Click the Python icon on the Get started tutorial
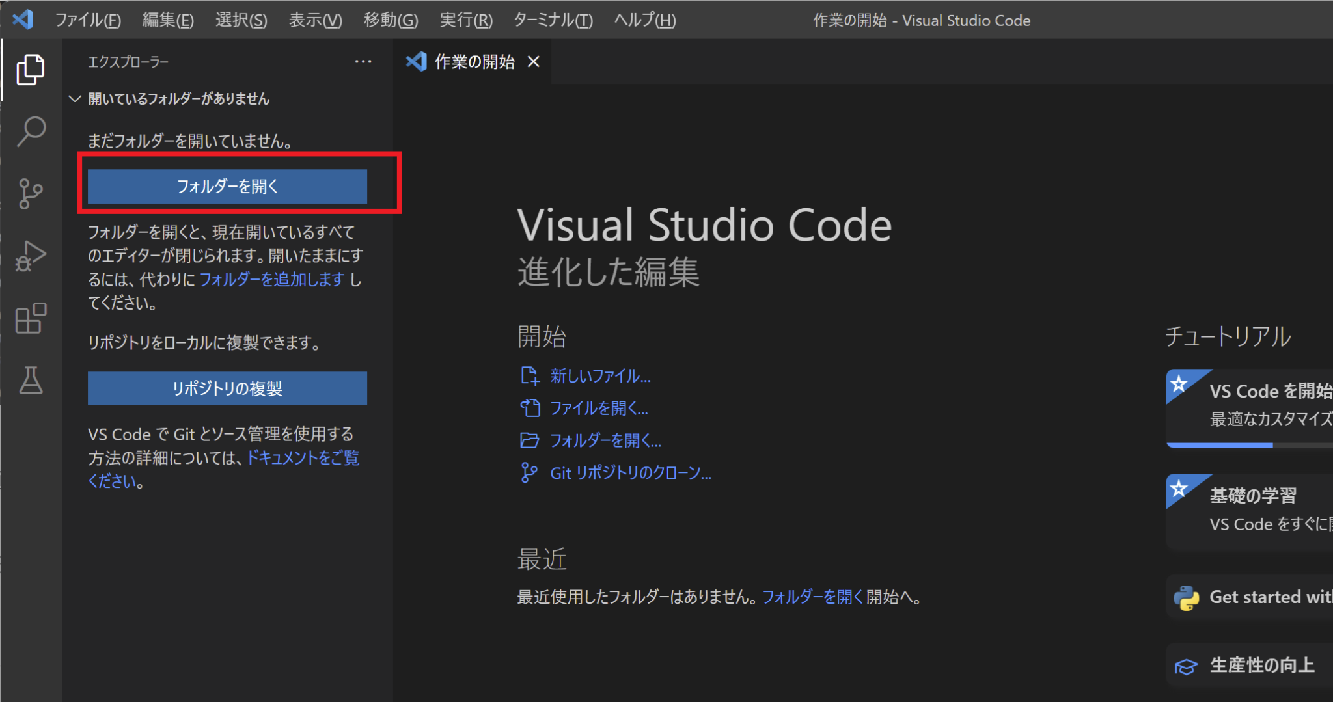This screenshot has height=702, width=1333. 1187,597
